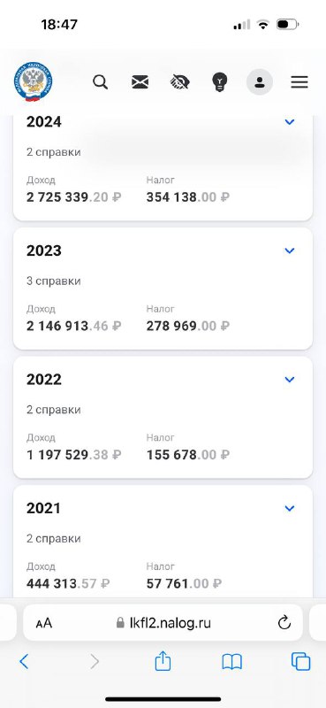Tap the Safari share icon
The width and height of the screenshot is (326, 708).
coord(163,661)
